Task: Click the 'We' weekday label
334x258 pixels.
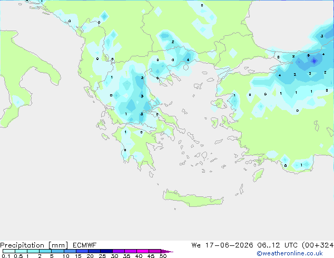Action: pyautogui.click(x=196, y=245)
